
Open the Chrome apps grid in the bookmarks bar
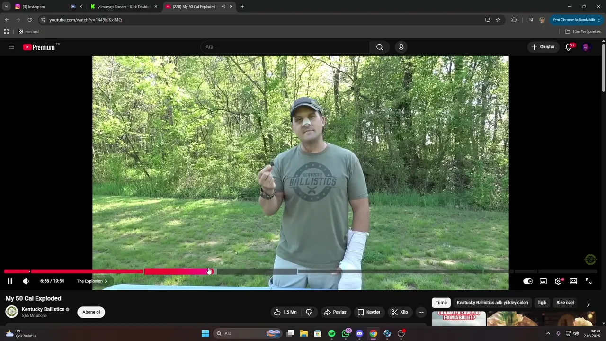click(x=6, y=32)
